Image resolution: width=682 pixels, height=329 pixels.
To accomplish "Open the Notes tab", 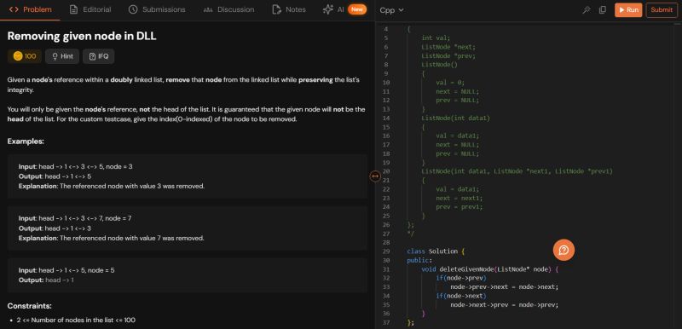I will [x=289, y=9].
